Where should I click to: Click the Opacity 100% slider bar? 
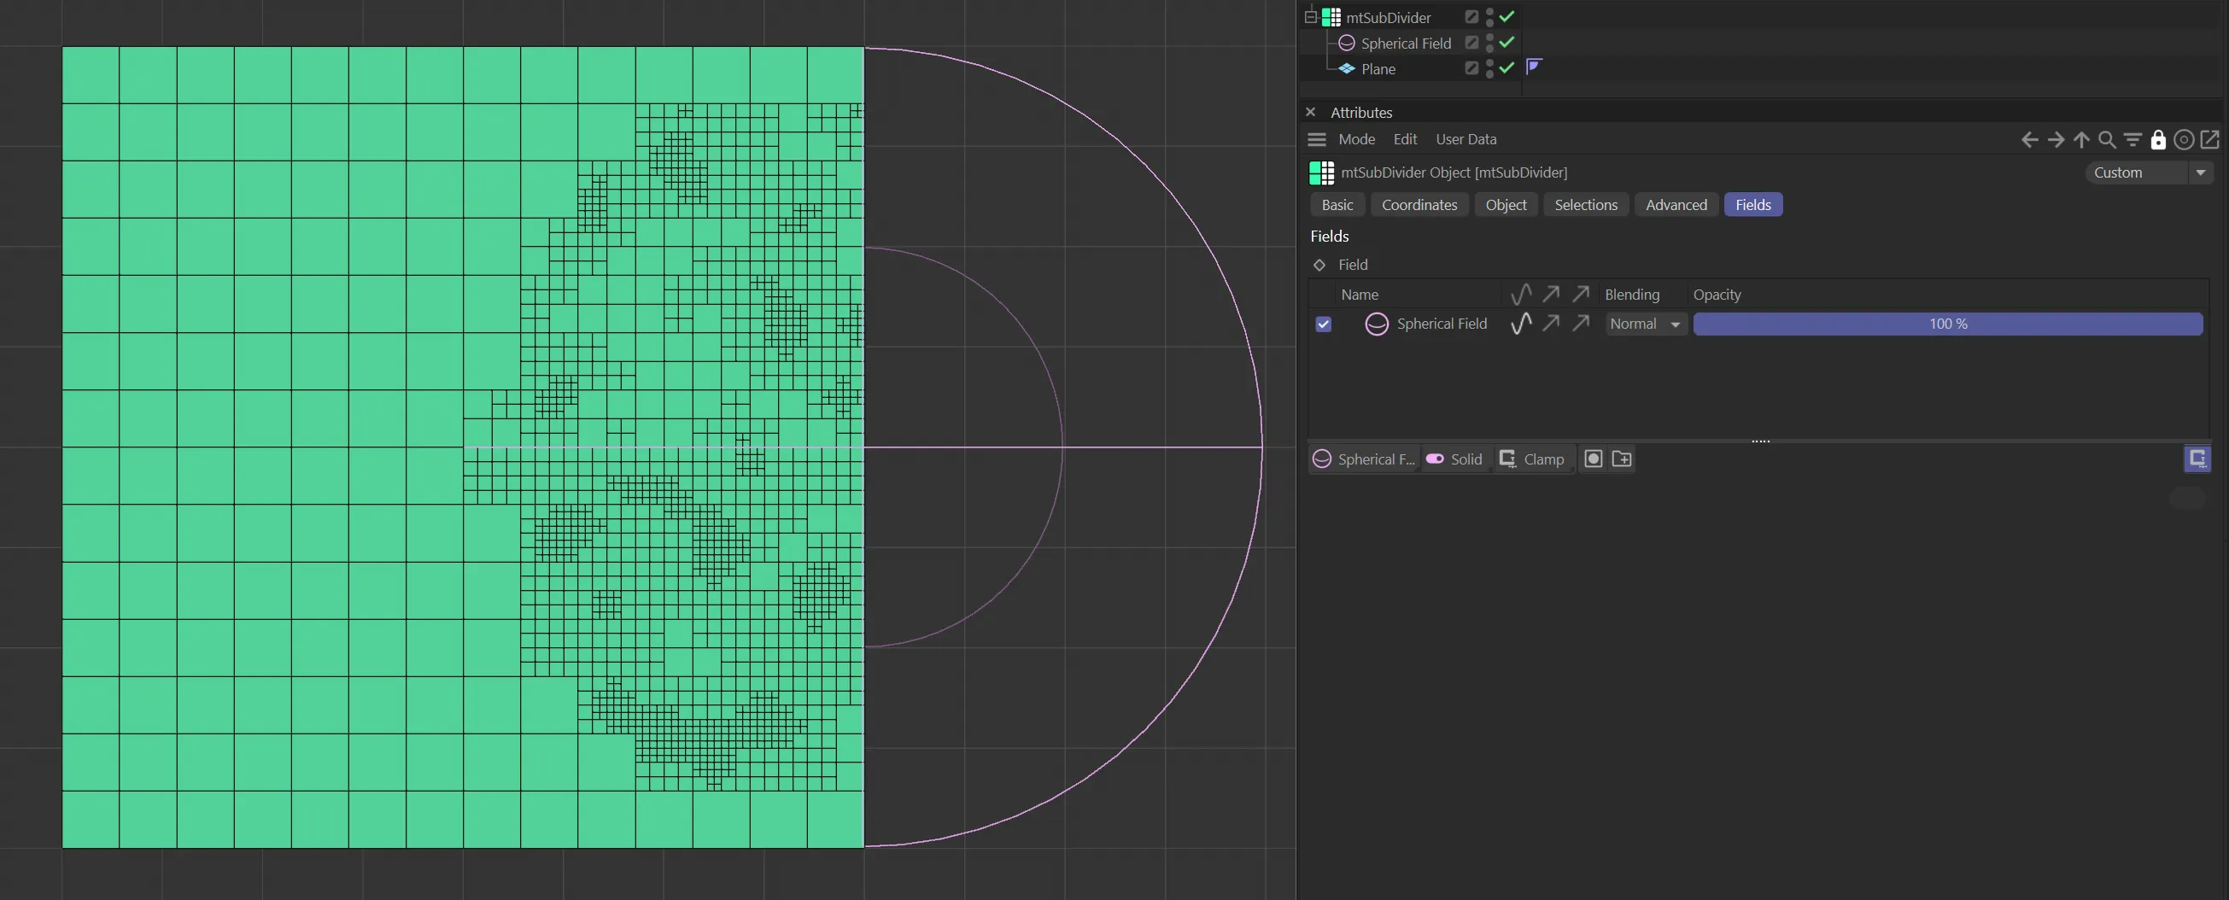pyautogui.click(x=1947, y=324)
